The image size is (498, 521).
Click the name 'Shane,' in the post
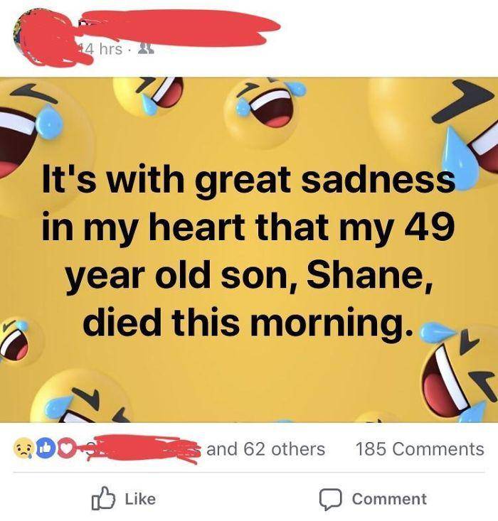point(370,276)
